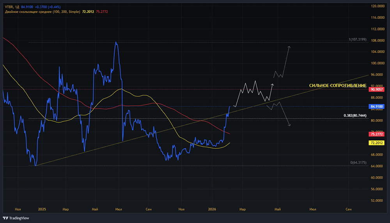Click the 120.0000 price scale tick

coord(378,6)
